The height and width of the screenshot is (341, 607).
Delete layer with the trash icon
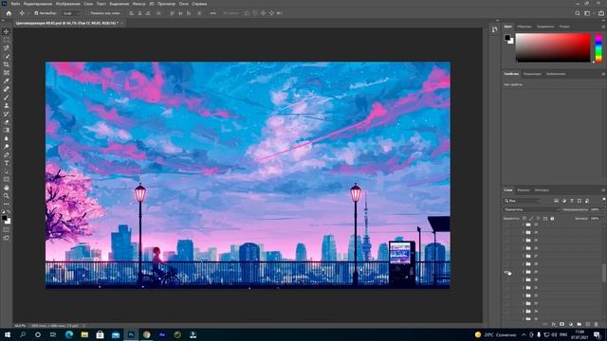(x=597, y=324)
